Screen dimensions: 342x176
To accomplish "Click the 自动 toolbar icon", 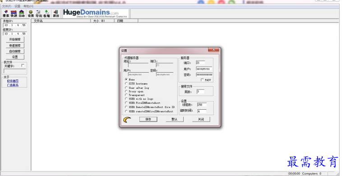I will (x=21, y=14).
